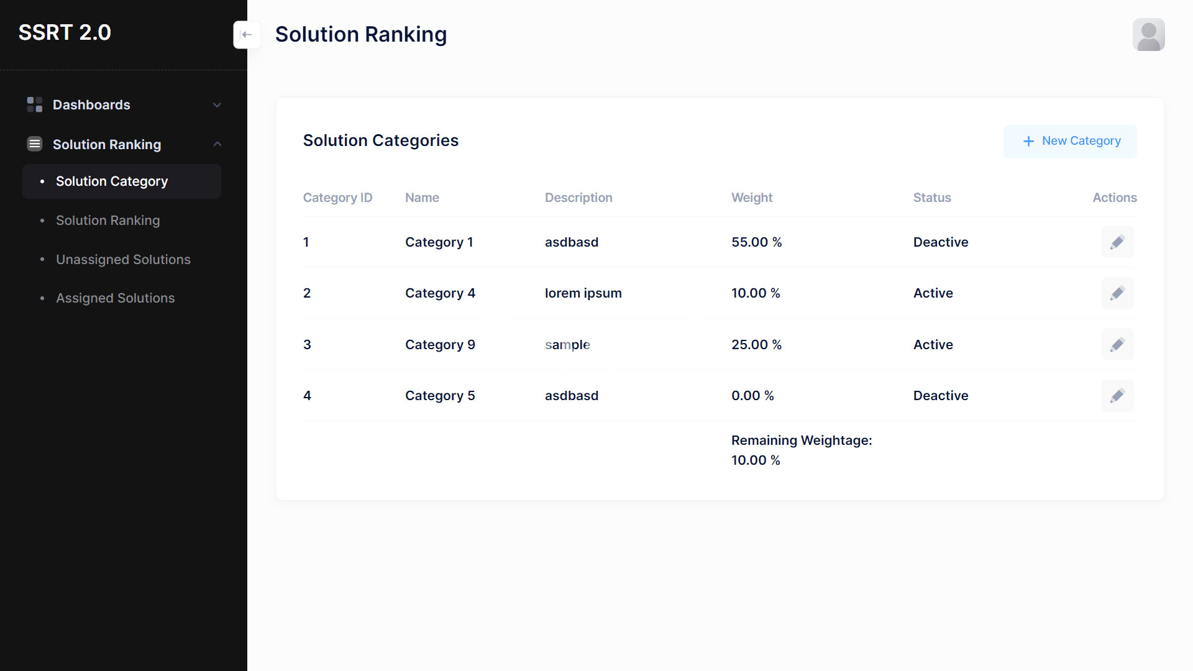Collapse Solution Ranking menu chevron
1193x671 pixels.
pos(217,144)
